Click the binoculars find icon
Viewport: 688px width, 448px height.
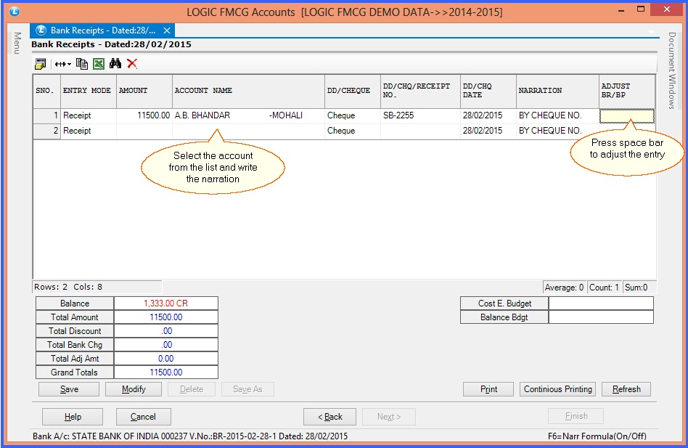point(115,64)
